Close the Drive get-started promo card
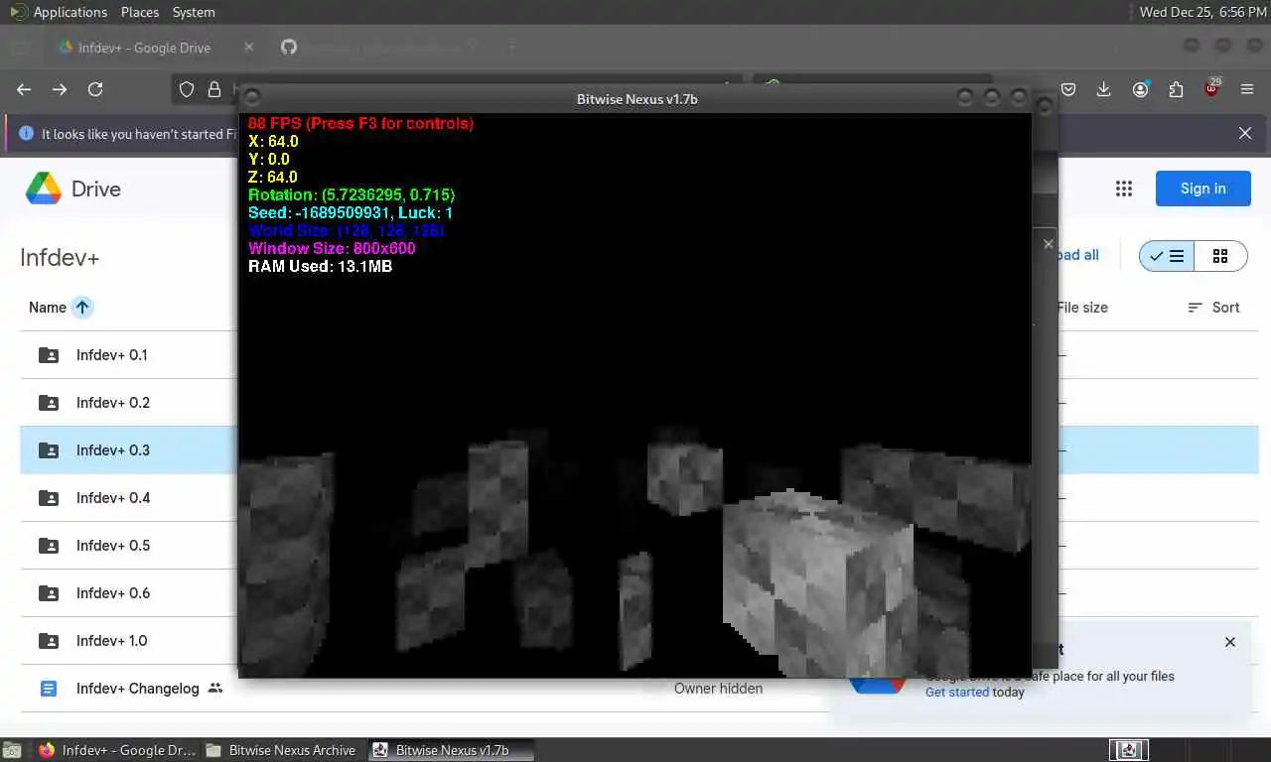This screenshot has width=1271, height=762. 1230,642
